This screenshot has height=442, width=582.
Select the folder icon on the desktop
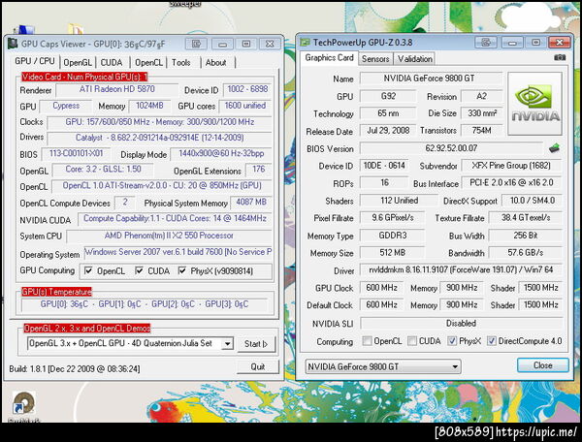(76, 29)
